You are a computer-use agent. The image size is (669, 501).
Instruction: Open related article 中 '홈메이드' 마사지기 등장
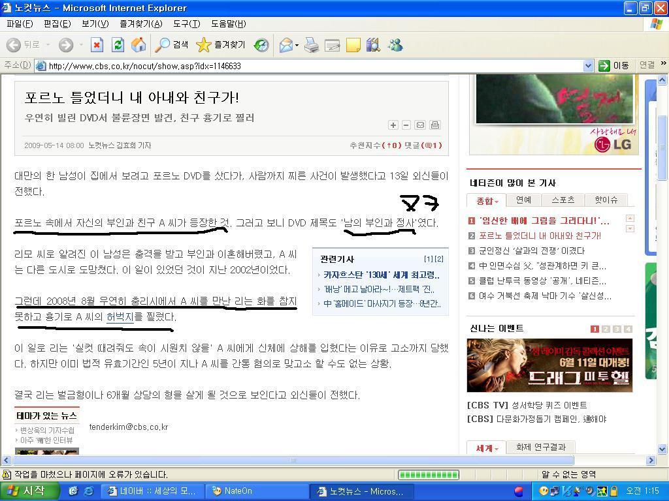coord(382,304)
